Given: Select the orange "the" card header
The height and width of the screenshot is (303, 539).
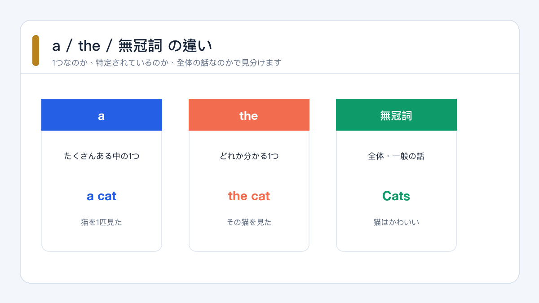Looking at the screenshot, I should click(249, 115).
